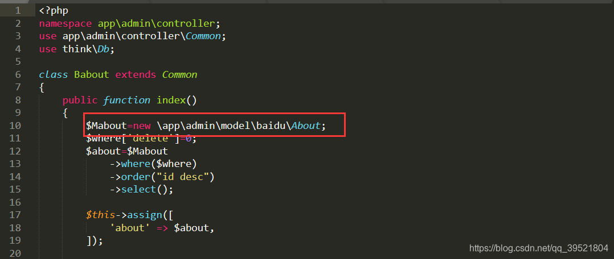614x259 pixels.
Task: Click $Mabout after the equals sign on line 12
Action: coord(148,152)
